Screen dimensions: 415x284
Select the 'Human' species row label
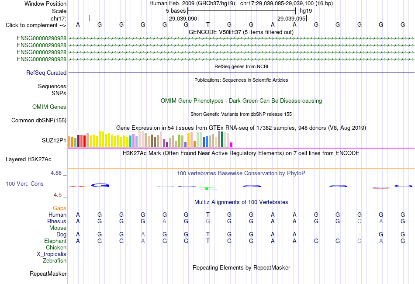[x=57, y=215]
